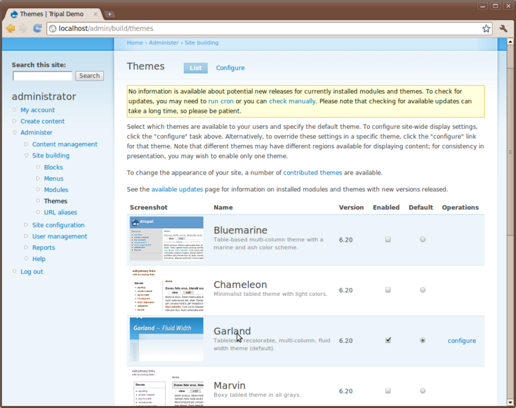The width and height of the screenshot is (516, 408).
Task: Set Bluemarine as the default theme
Action: coord(422,239)
